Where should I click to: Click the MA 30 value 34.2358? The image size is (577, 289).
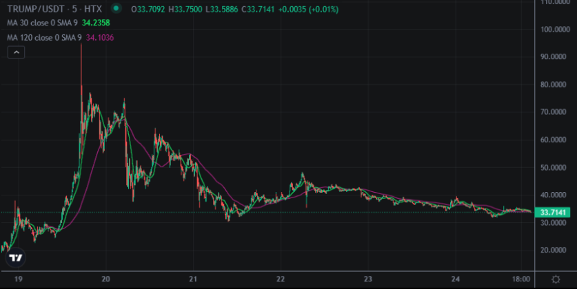click(x=96, y=23)
